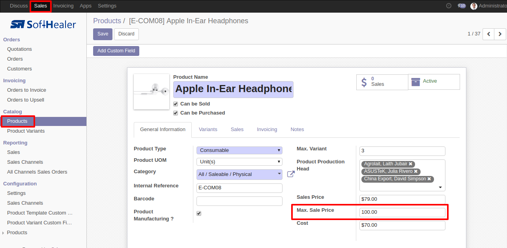
Task: Click the empty Barcode field
Action: coord(239,201)
